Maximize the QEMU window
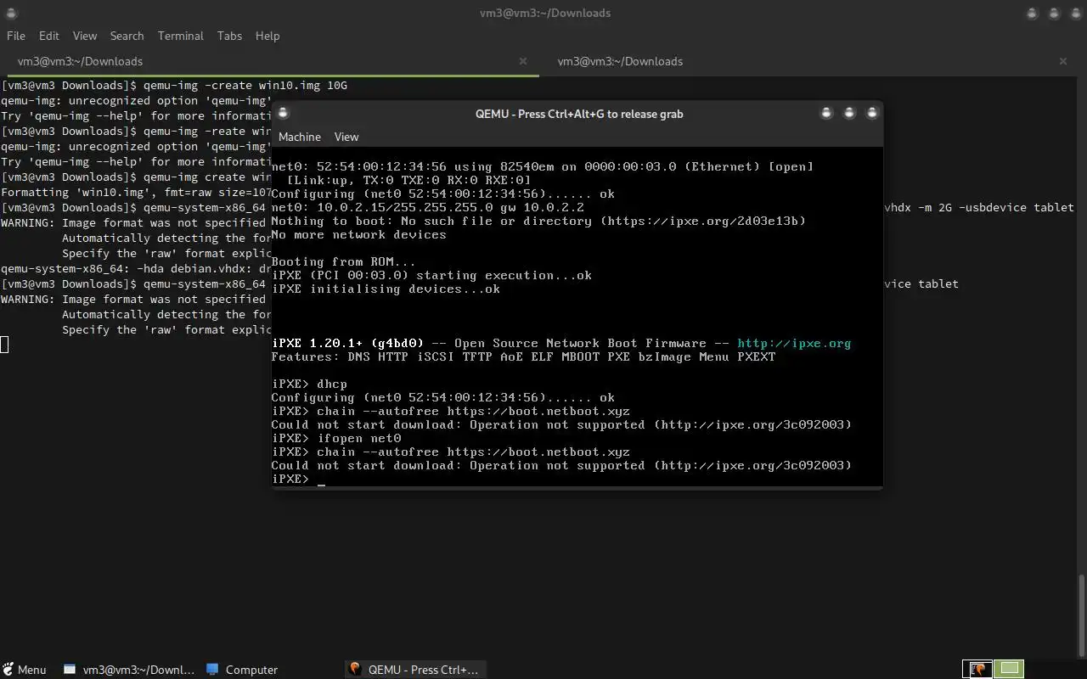 click(849, 113)
